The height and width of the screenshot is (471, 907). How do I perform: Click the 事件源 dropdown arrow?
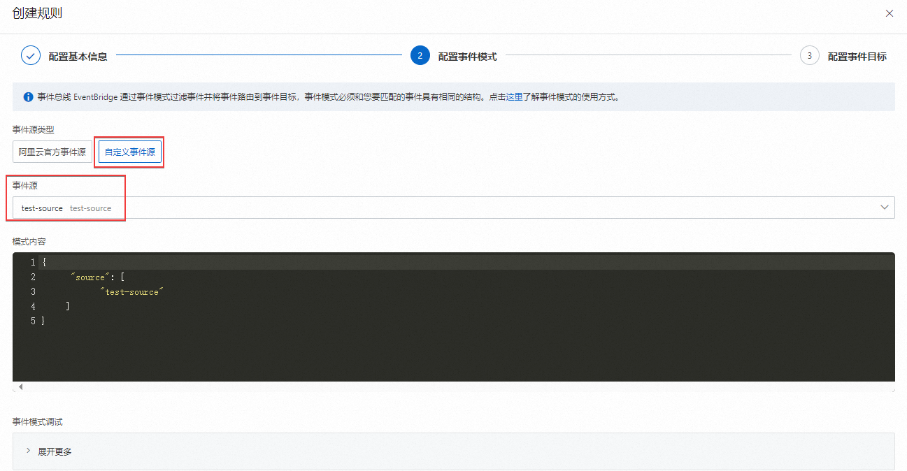pos(884,208)
